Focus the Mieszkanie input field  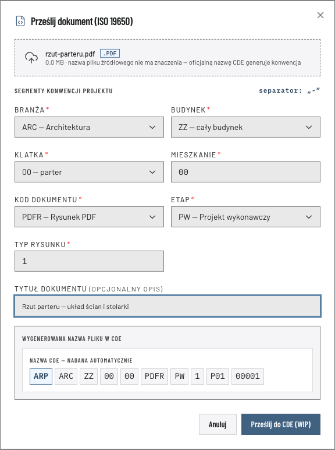(x=245, y=172)
